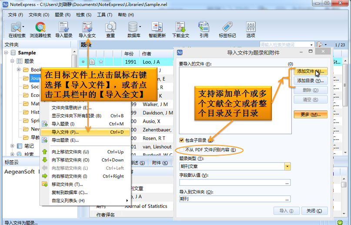Toggle star on the Loo, J A record
Viewport: 351px width, 225px height.
click(101, 62)
